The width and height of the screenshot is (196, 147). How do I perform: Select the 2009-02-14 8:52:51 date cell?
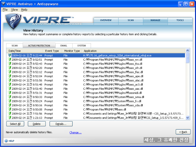coord(27,60)
